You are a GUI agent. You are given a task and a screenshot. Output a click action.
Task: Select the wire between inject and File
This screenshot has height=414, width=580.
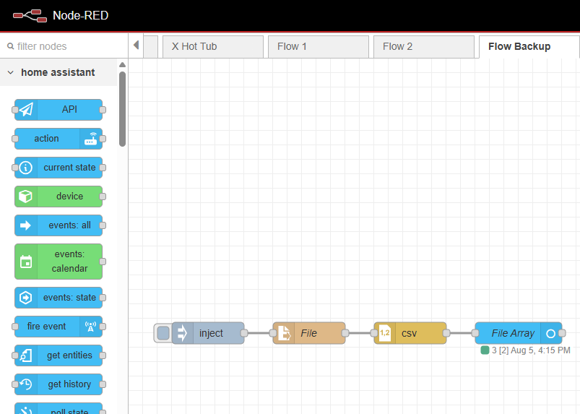(x=259, y=333)
